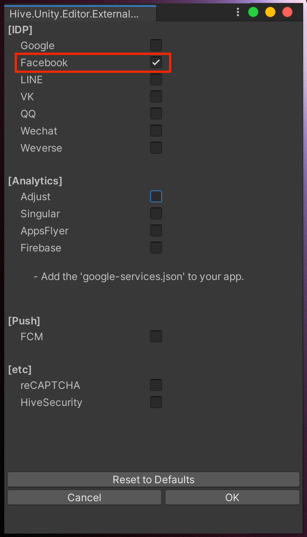The height and width of the screenshot is (537, 307).
Task: Enable the Adjust analytics checkbox
Action: click(156, 196)
